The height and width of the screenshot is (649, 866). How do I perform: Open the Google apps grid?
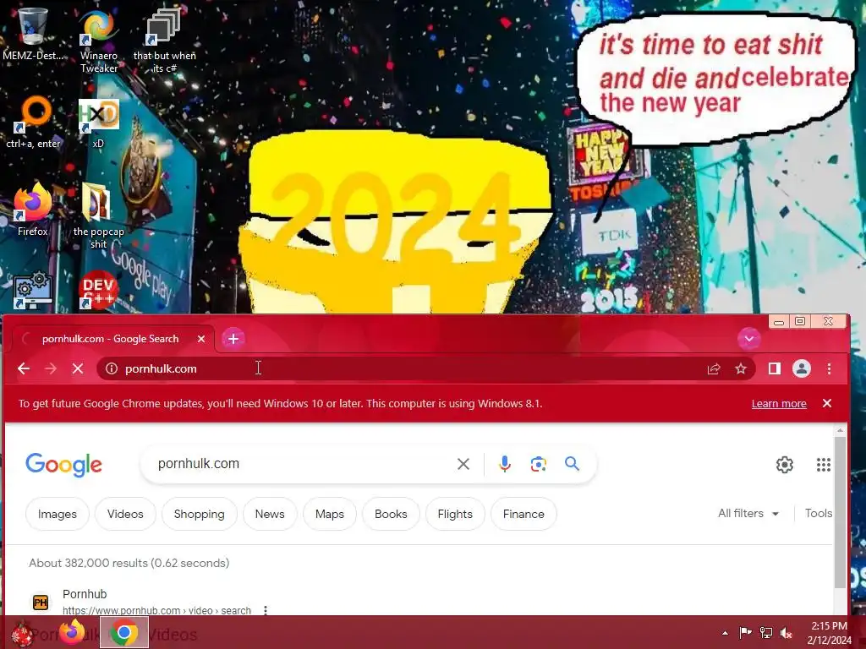(824, 465)
